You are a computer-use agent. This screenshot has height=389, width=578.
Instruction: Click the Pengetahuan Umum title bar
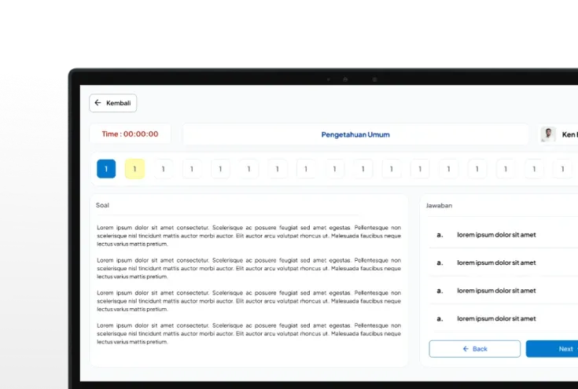tap(355, 134)
